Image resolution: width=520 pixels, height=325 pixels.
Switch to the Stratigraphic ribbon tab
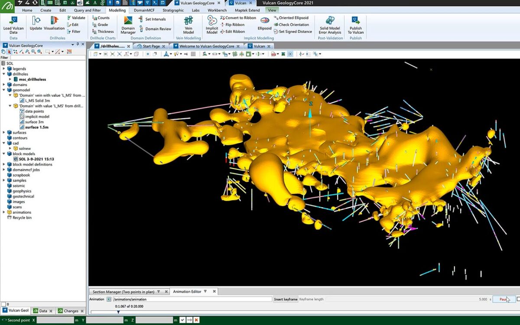173,10
